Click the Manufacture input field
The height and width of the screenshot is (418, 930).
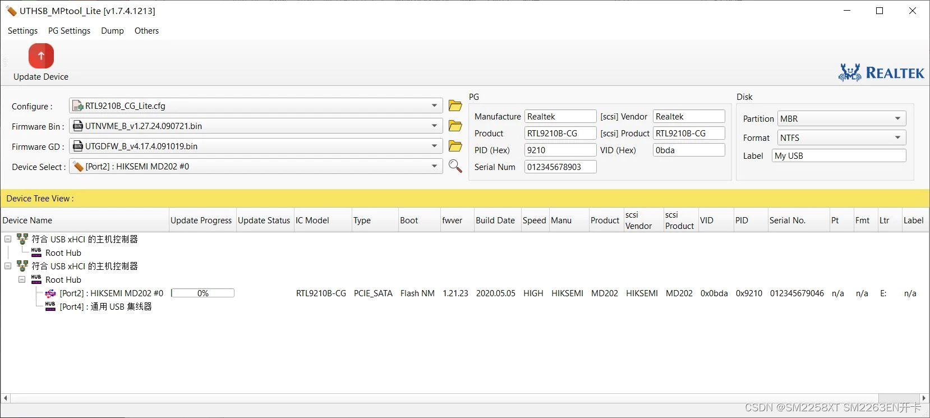click(560, 116)
